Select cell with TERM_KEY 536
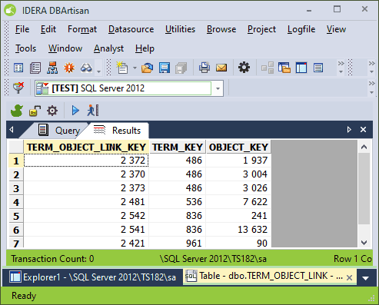 [178, 202]
